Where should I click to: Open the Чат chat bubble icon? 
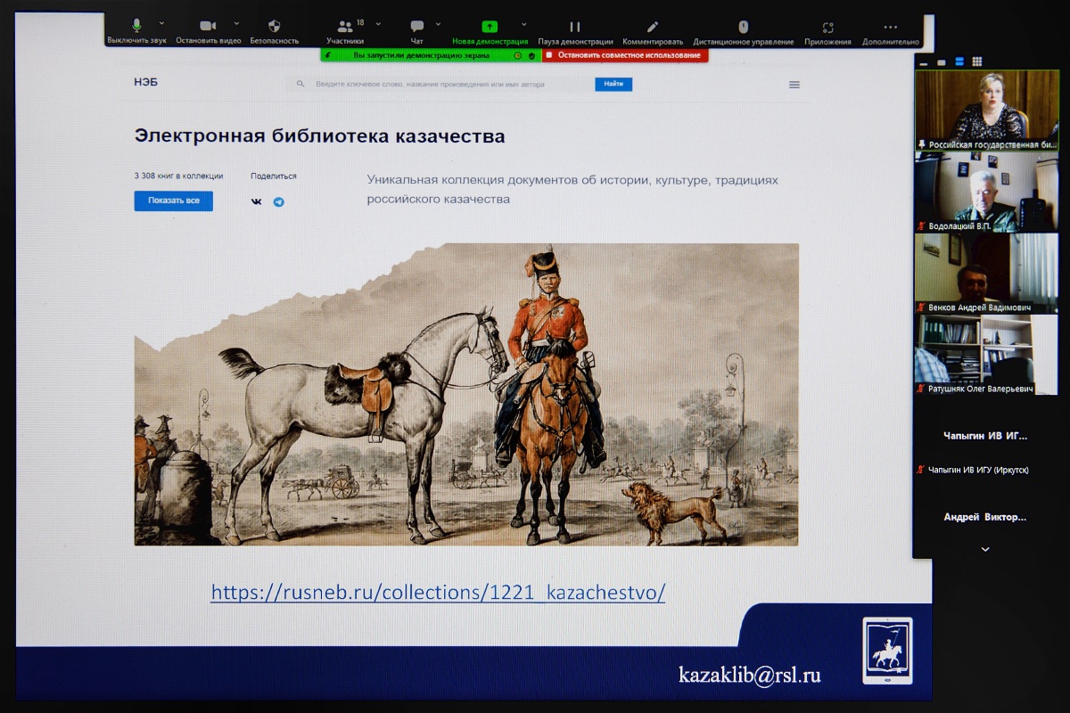(416, 27)
